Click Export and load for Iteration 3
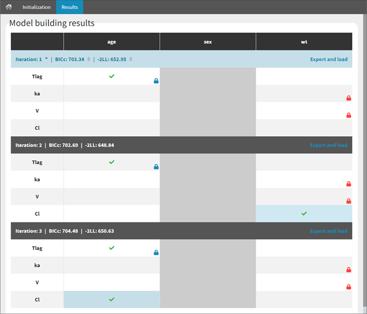The image size is (367, 314). pyautogui.click(x=329, y=231)
